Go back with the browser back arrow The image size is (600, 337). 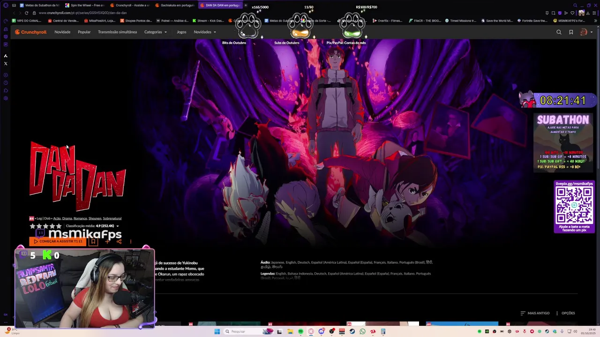[14, 13]
